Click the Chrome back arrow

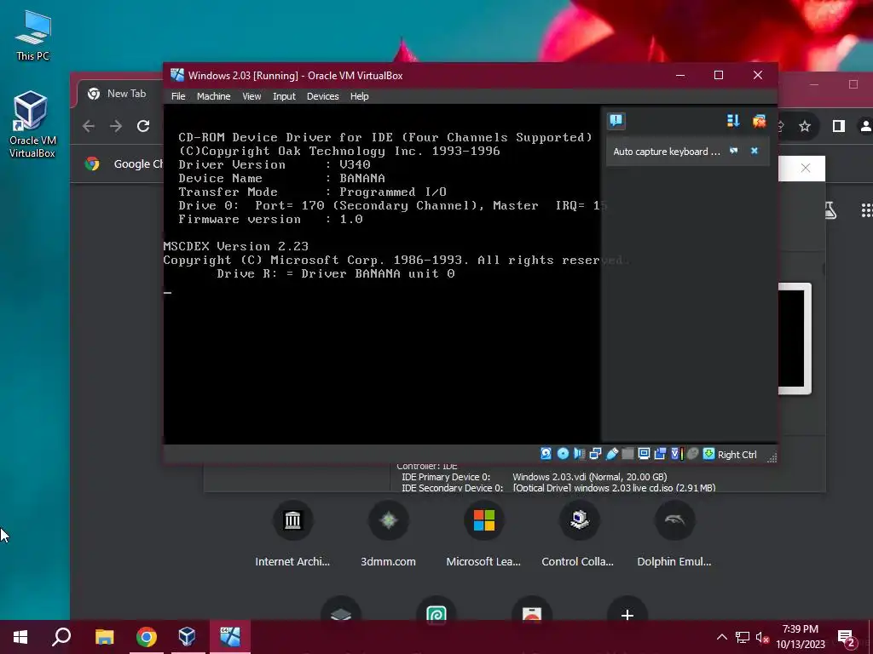[x=89, y=126]
